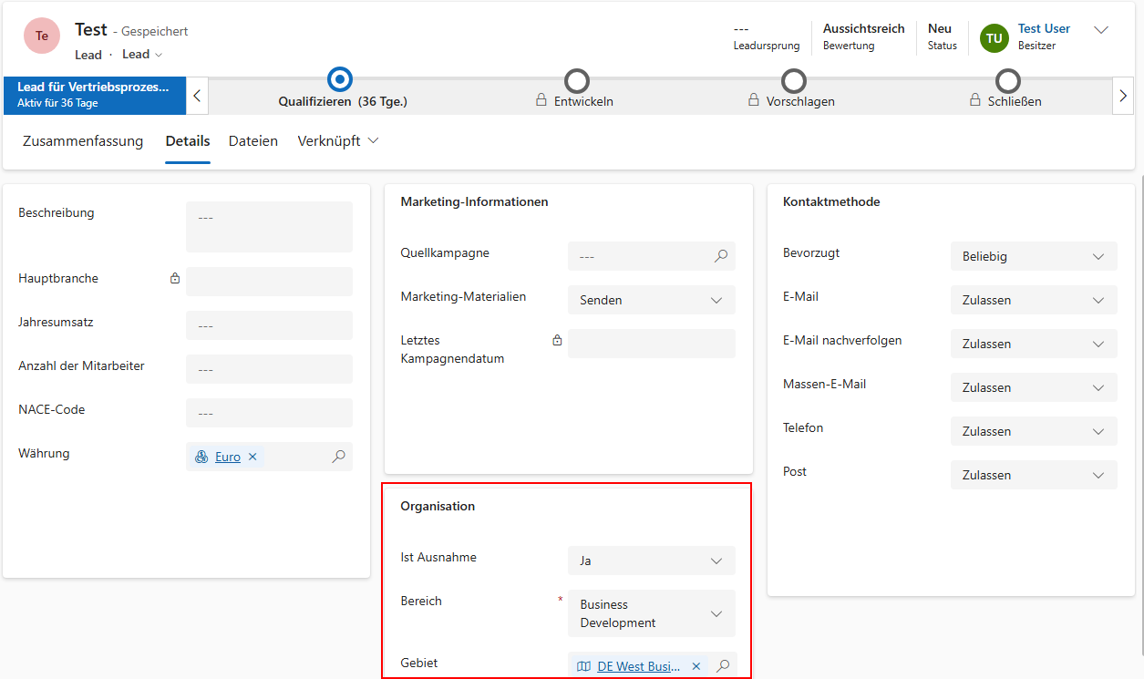Open the Dateien tab
Image resolution: width=1144 pixels, height=679 pixels.
253,141
